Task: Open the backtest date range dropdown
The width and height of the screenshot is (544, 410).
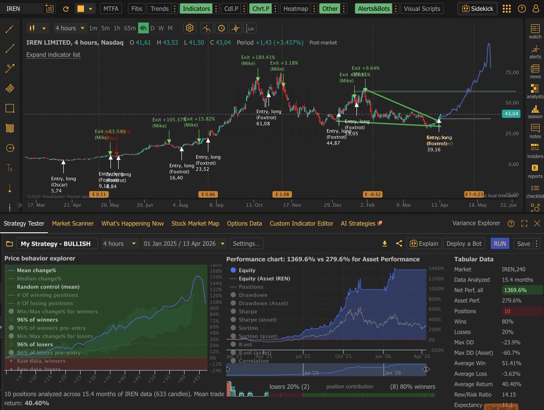Action: click(184, 244)
